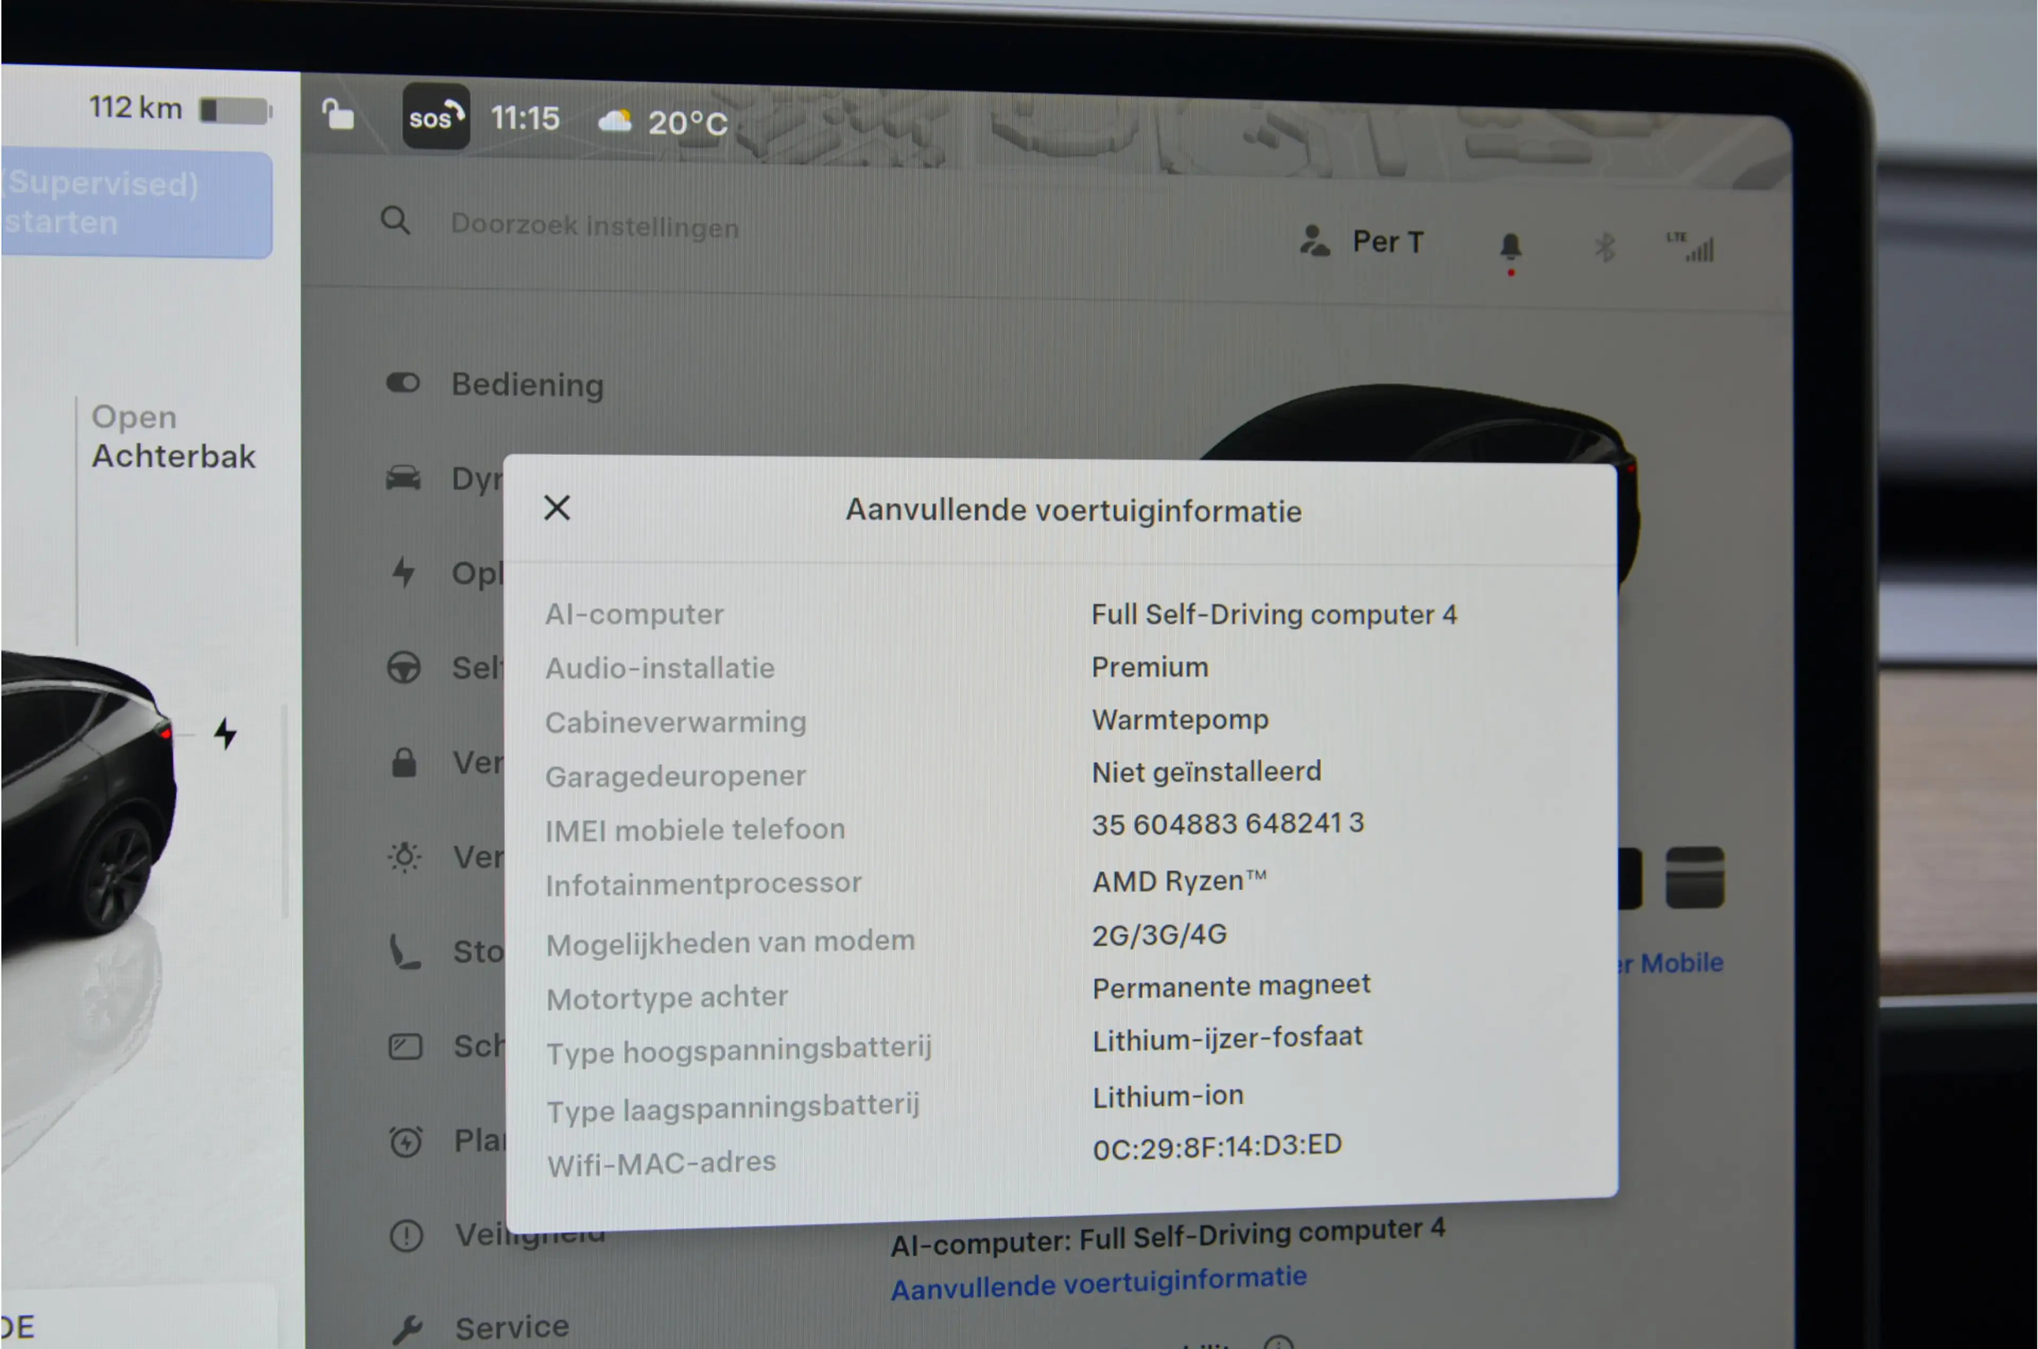The height and width of the screenshot is (1349, 2038).
Task: Tap the padlock menu icon
Action: click(404, 762)
